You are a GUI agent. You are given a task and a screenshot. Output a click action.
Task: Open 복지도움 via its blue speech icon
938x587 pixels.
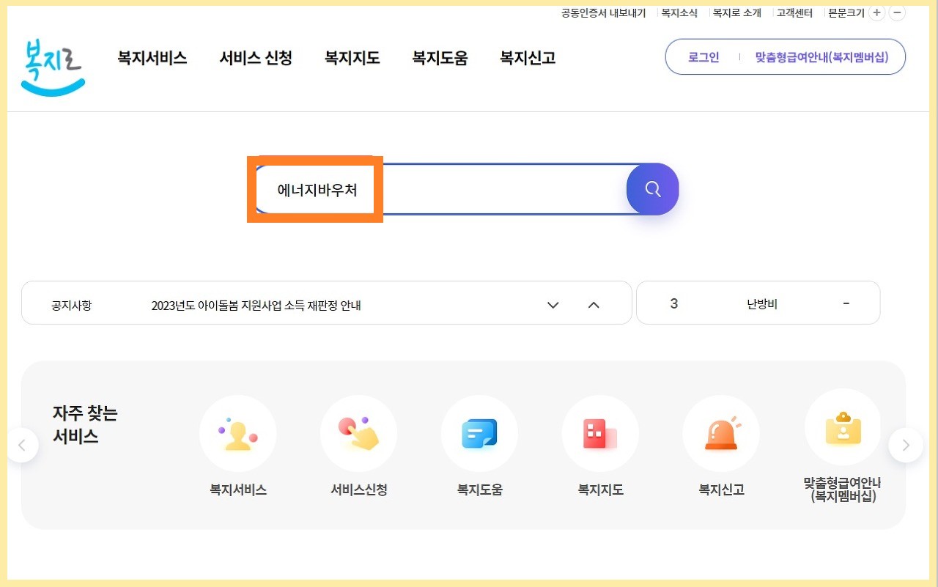pyautogui.click(x=479, y=433)
